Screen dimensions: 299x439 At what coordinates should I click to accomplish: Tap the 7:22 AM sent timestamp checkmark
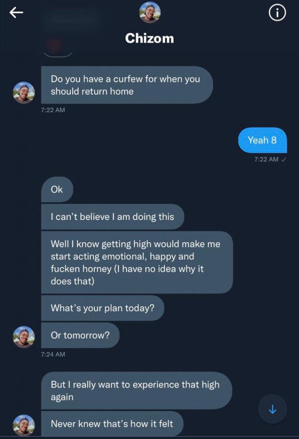283,159
